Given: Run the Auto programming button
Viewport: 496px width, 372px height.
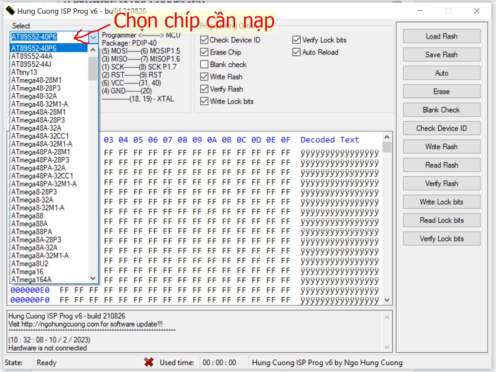Looking at the screenshot, I should [442, 73].
